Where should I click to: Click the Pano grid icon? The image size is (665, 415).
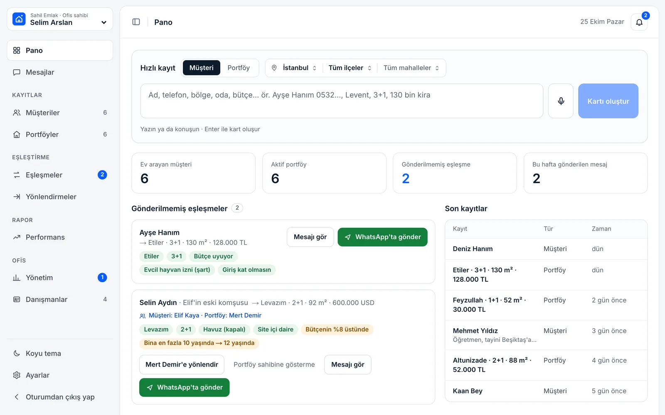tap(17, 50)
